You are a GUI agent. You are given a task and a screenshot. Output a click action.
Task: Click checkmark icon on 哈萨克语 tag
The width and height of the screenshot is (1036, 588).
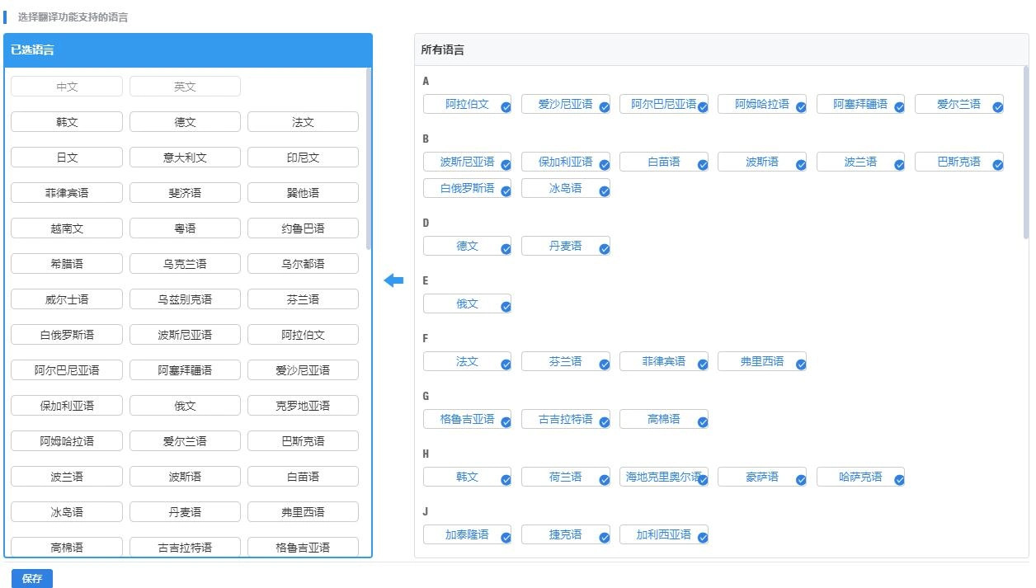tap(898, 481)
